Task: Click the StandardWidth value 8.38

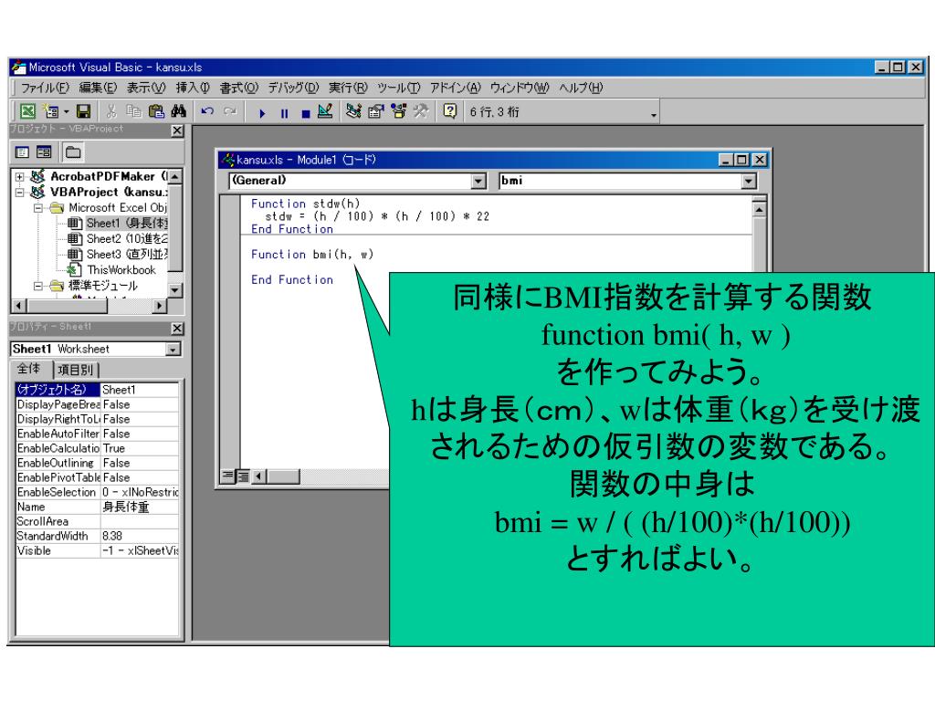Action: [x=140, y=537]
